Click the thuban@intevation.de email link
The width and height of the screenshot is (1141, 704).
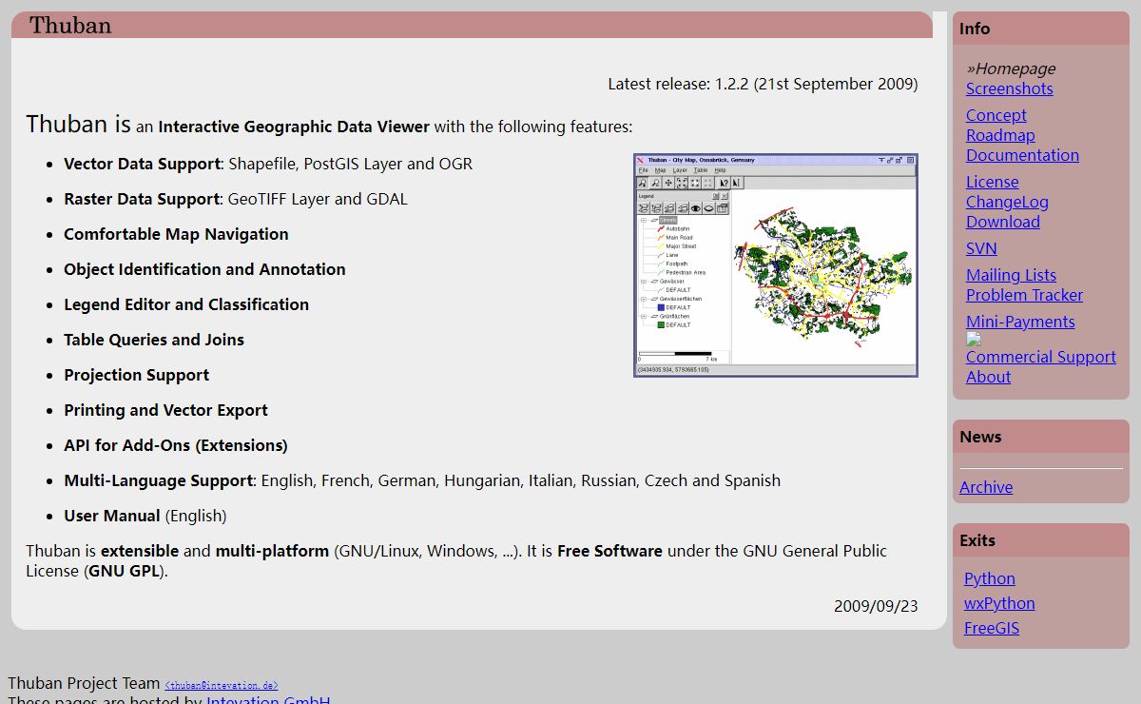click(x=222, y=685)
